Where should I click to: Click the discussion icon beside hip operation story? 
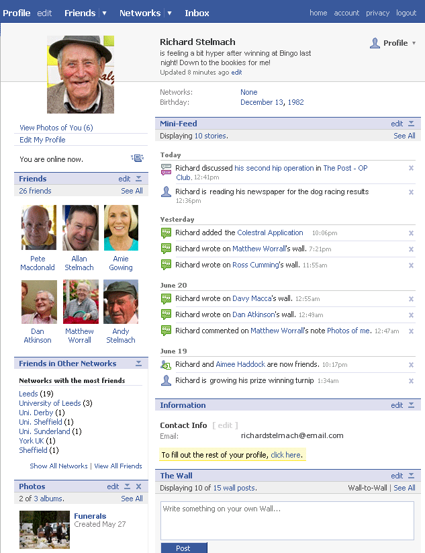click(x=166, y=169)
